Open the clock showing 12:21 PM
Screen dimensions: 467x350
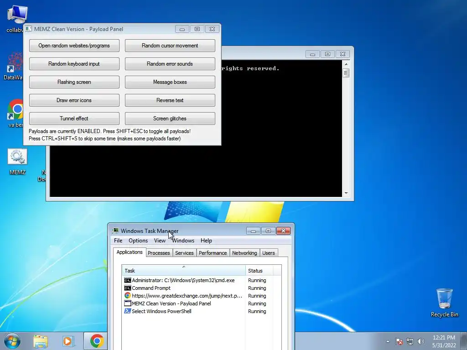444,341
